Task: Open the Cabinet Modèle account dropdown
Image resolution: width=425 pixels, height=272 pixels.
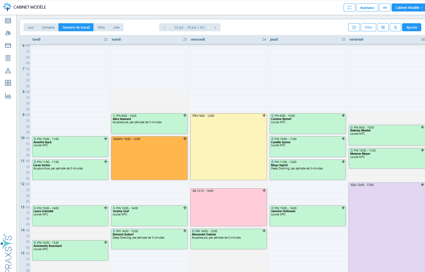Action: [409, 7]
